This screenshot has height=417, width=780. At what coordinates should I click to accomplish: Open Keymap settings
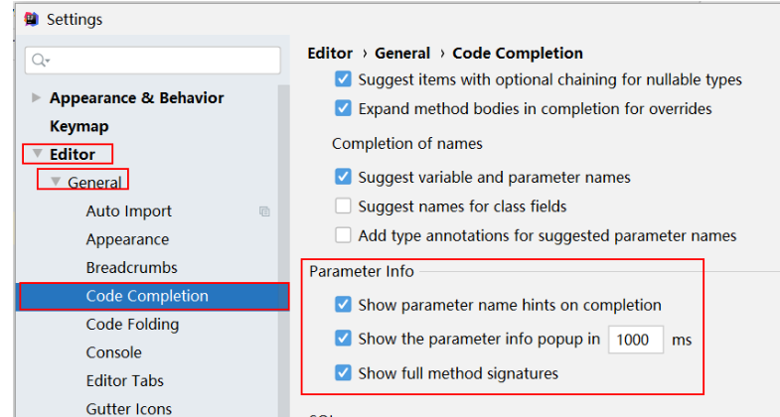pyautogui.click(x=78, y=126)
